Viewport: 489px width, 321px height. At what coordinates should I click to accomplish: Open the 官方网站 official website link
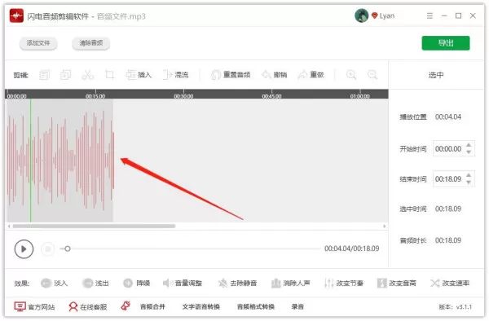pos(34,307)
